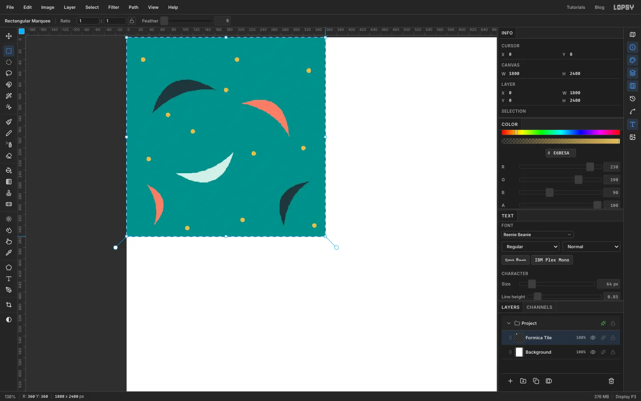Duplicate the selected layer
This screenshot has width=641, height=401.
click(536, 381)
